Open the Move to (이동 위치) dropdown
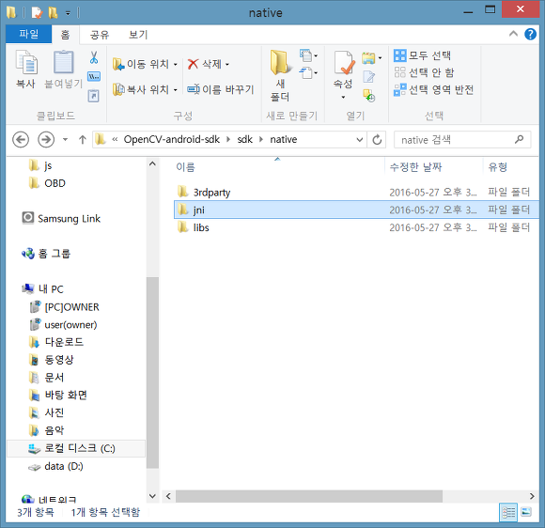 [146, 64]
